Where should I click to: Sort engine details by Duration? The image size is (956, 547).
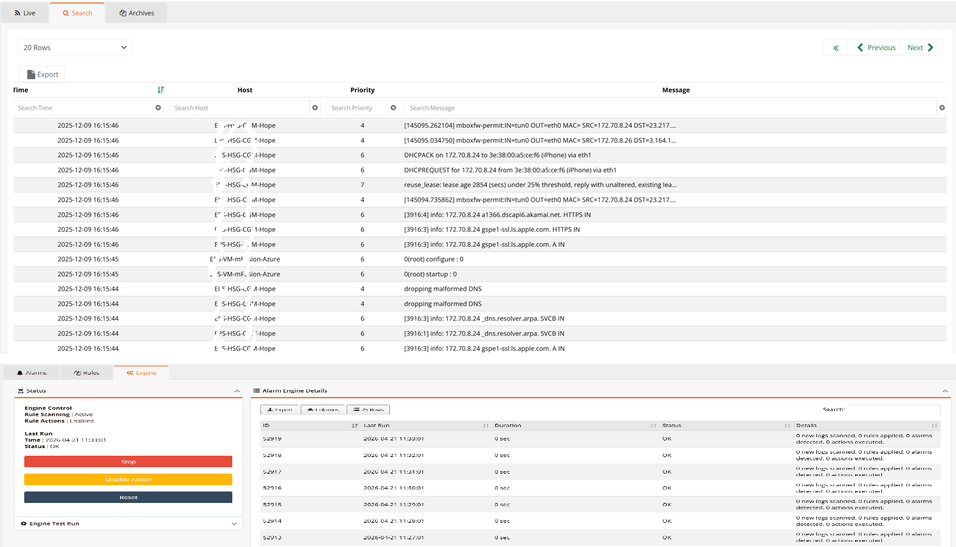[575, 425]
